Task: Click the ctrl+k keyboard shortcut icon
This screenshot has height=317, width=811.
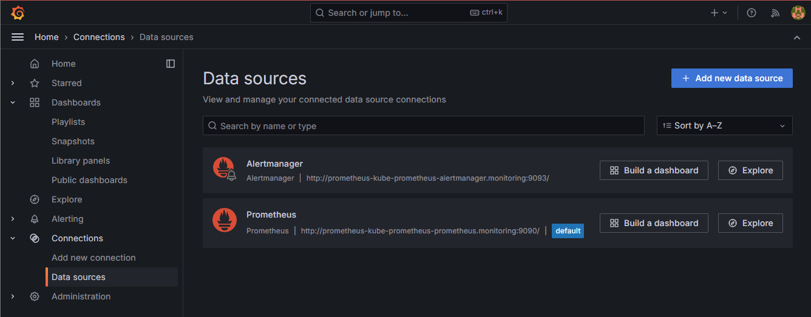Action: [x=475, y=13]
